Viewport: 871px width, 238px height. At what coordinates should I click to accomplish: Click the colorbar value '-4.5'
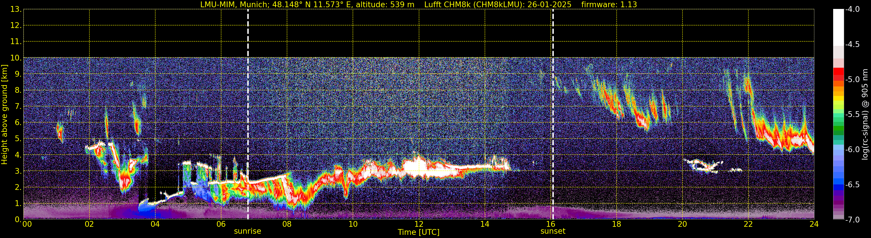pyautogui.click(x=852, y=44)
